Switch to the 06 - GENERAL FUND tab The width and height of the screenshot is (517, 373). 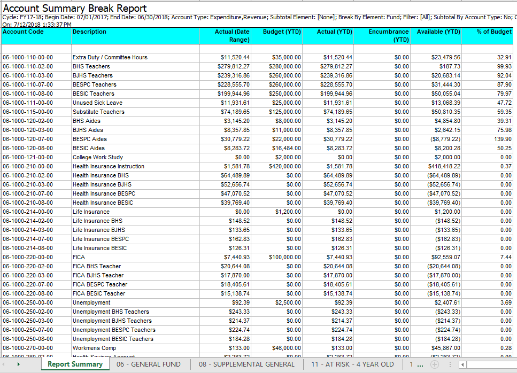point(149,364)
